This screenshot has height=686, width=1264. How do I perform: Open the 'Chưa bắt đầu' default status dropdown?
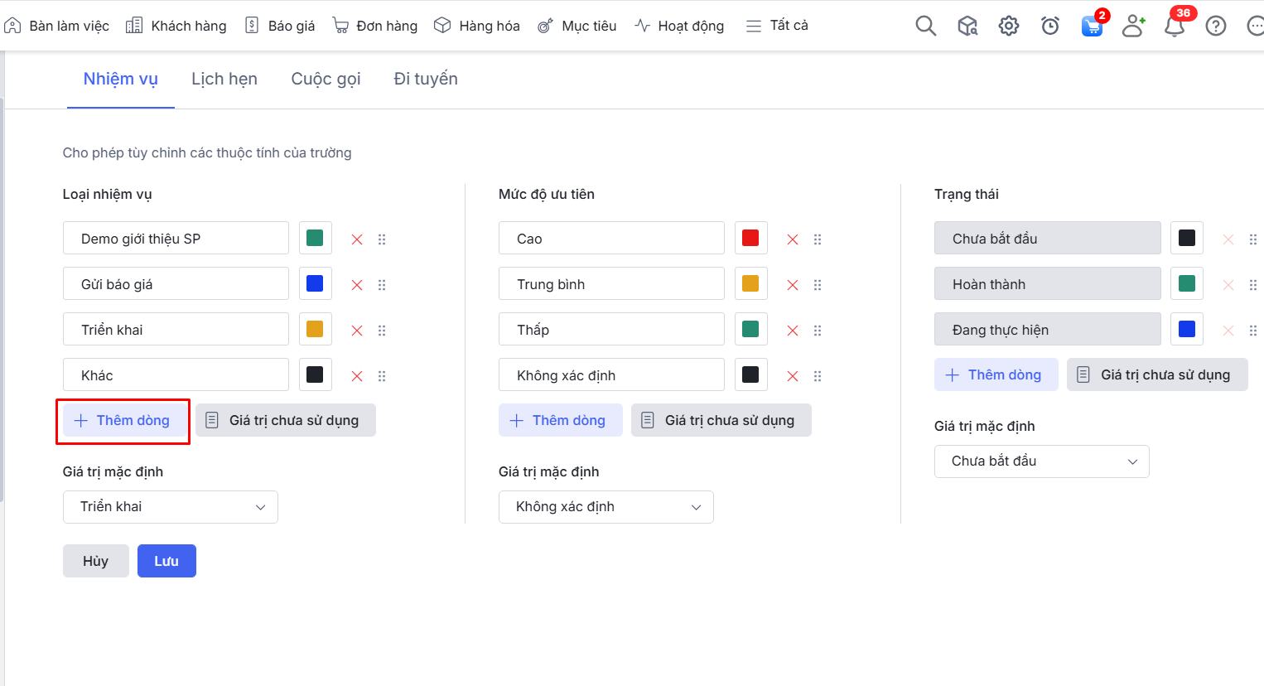pos(1041,461)
